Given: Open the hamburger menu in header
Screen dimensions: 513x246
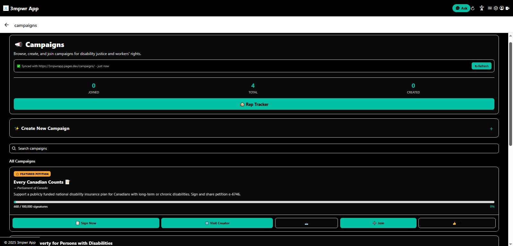Looking at the screenshot, I should (490, 8).
